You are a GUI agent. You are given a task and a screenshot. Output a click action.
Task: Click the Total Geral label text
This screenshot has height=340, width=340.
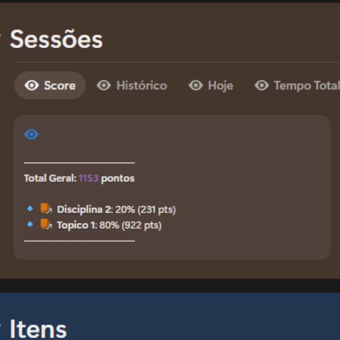tap(50, 178)
